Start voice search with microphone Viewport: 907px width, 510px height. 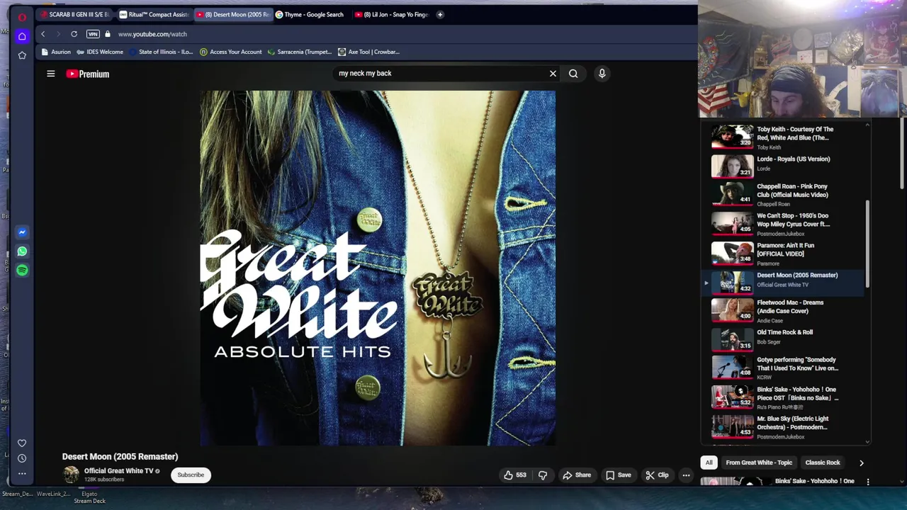click(x=602, y=73)
